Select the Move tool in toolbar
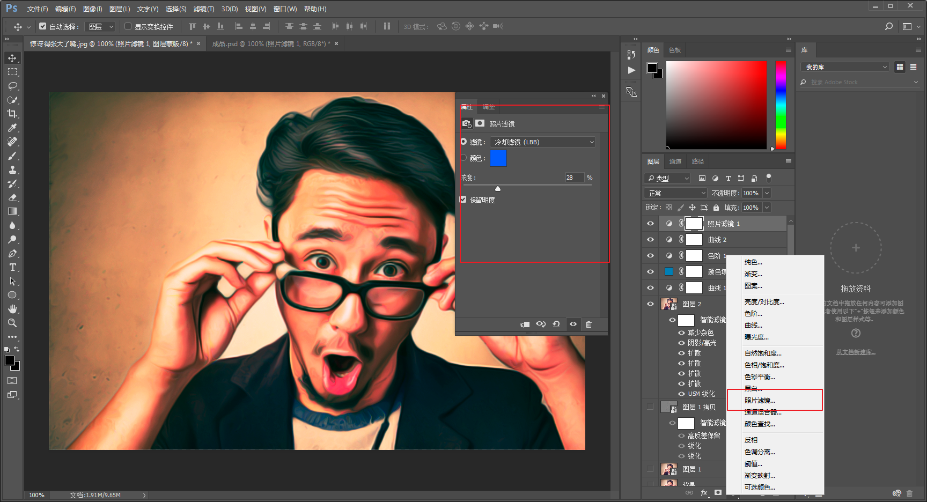This screenshot has height=502, width=927. (12, 58)
